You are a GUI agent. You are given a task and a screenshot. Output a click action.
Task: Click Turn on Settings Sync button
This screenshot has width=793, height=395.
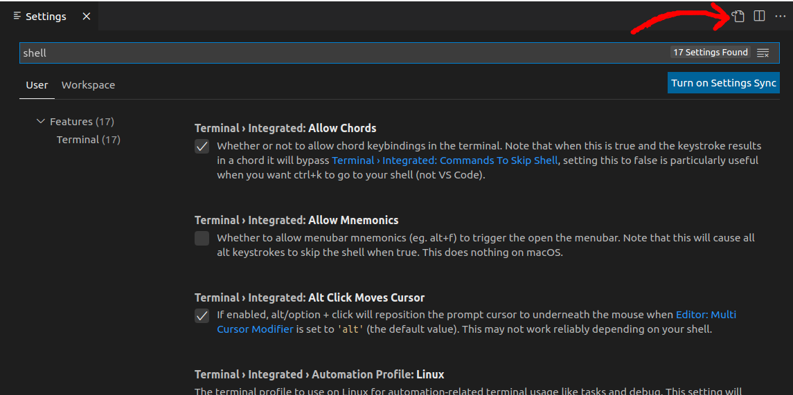coord(724,83)
